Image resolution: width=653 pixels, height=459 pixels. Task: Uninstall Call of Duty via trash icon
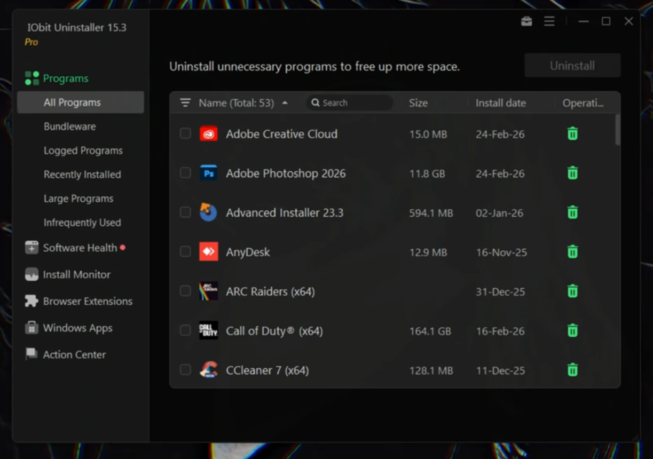coord(572,330)
